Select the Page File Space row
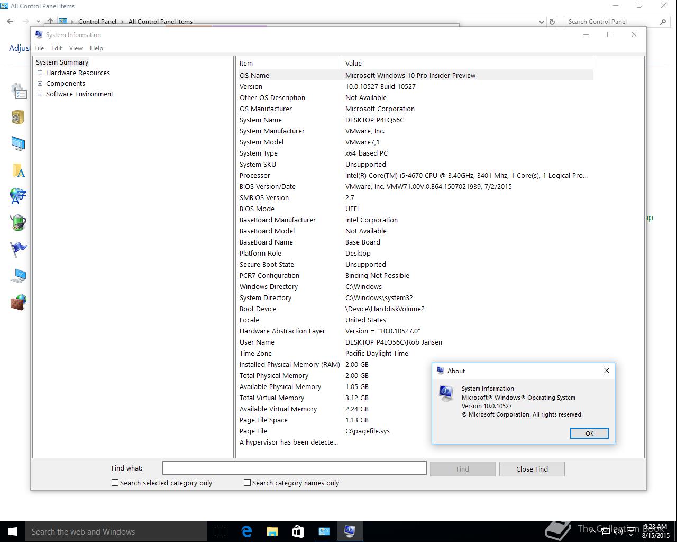This screenshot has width=677, height=542. point(415,420)
